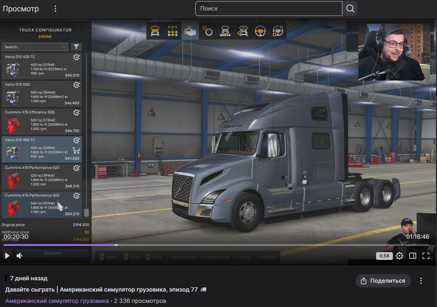Click the check badge on Cummins X15 Efficiency 500
This screenshot has width=437, height=307.
(76, 112)
